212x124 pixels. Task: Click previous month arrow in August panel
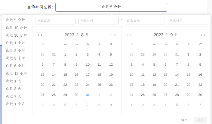[42, 35]
